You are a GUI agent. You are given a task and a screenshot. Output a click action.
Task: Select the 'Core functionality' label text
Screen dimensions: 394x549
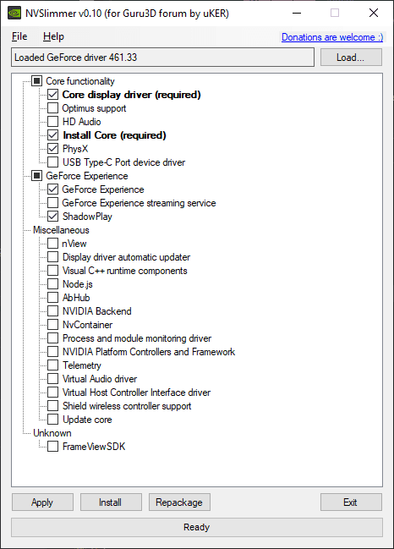coord(80,81)
